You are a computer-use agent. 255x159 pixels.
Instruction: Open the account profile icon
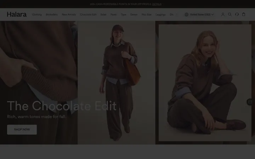[223, 14]
